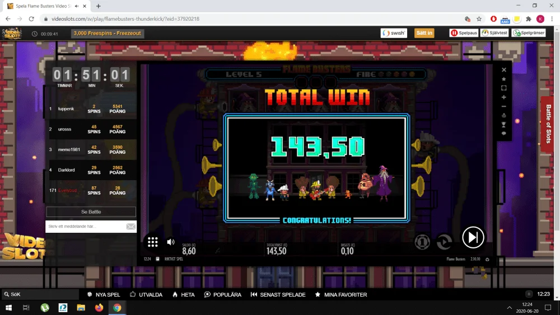
Task: Open a new Chrome tab
Action: pyautogui.click(x=98, y=6)
